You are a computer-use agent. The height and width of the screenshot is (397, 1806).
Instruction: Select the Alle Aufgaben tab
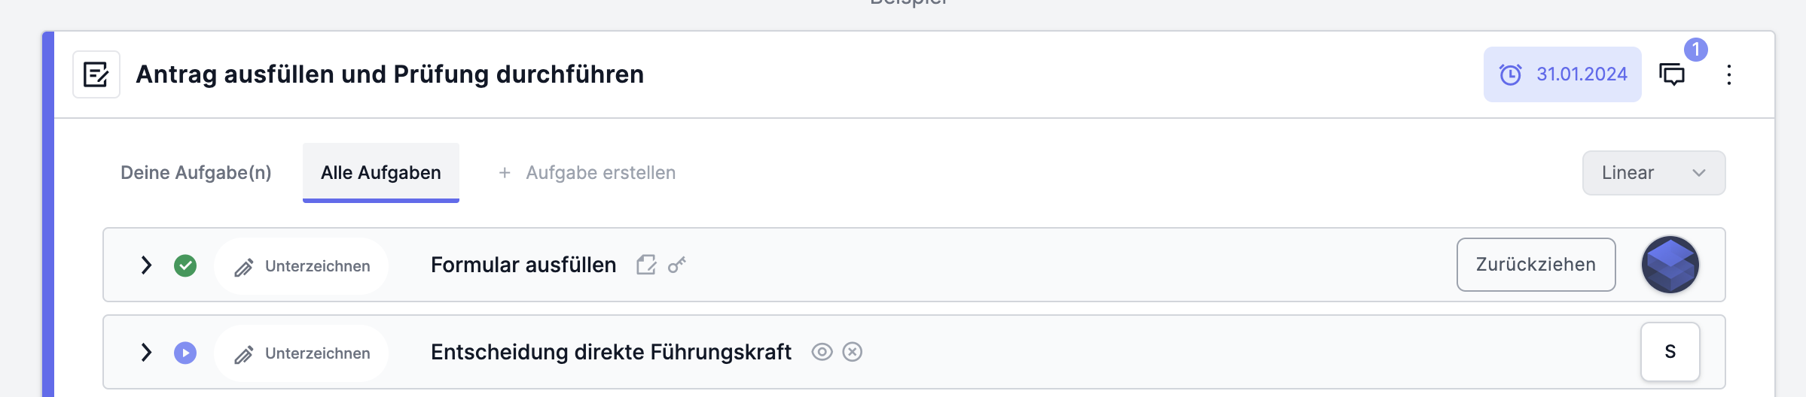[381, 173]
